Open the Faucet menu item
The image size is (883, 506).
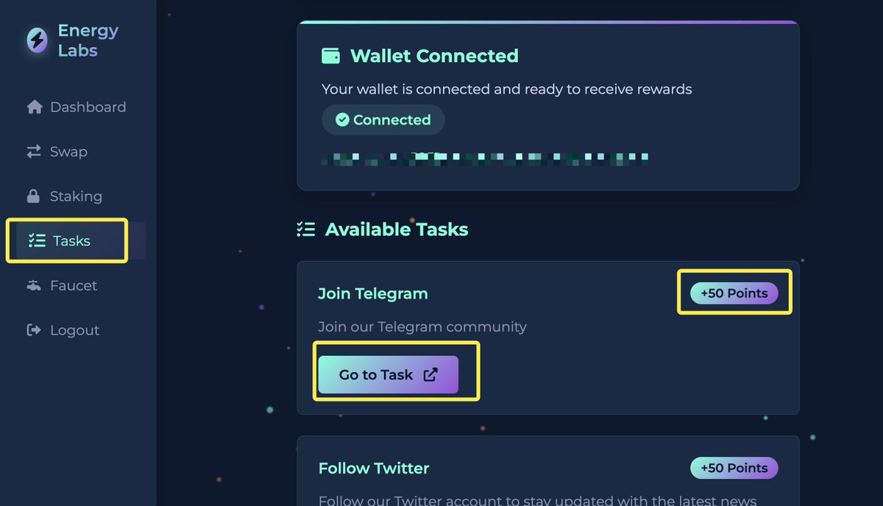click(x=62, y=285)
